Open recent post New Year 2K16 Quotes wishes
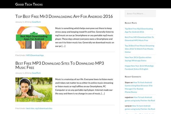Screen dimensions: 171x114 [x=138, y=59]
